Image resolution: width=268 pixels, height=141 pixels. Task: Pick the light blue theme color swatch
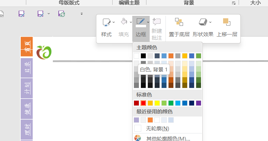pyautogui.click(x=164, y=56)
